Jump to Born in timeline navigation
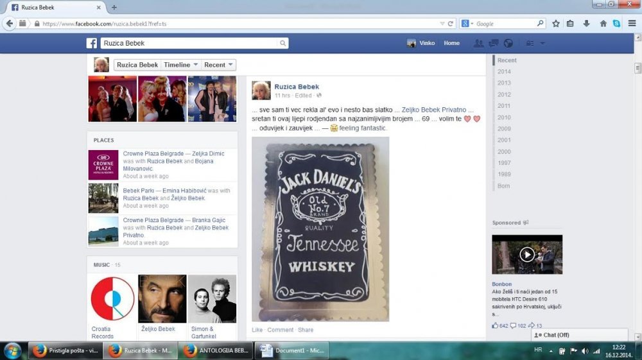642x360 pixels. (503, 185)
